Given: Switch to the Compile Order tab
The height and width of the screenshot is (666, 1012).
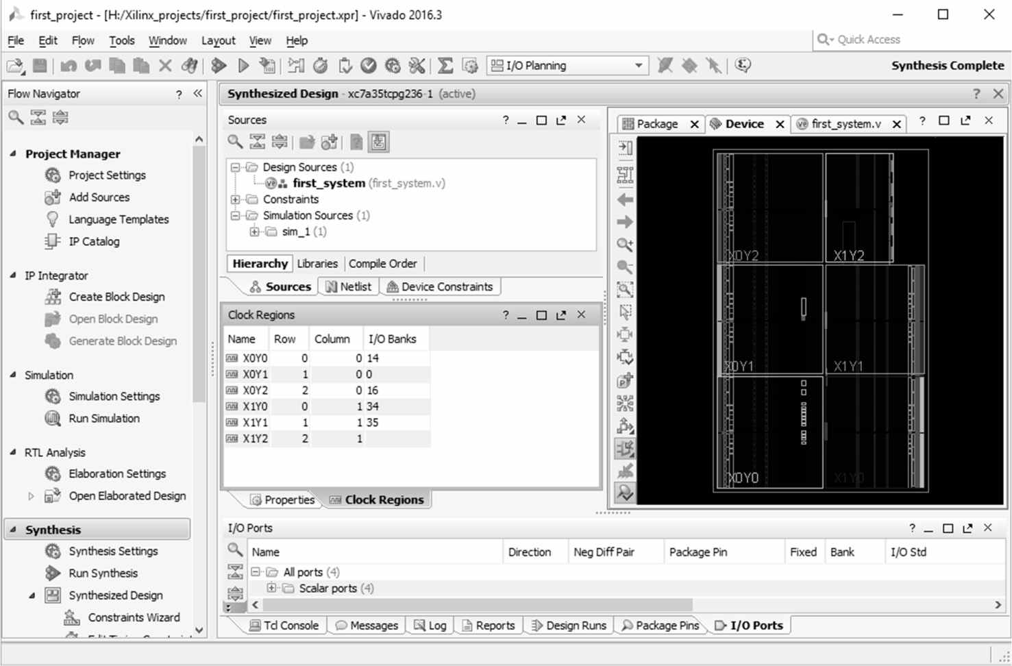Looking at the screenshot, I should 383,264.
